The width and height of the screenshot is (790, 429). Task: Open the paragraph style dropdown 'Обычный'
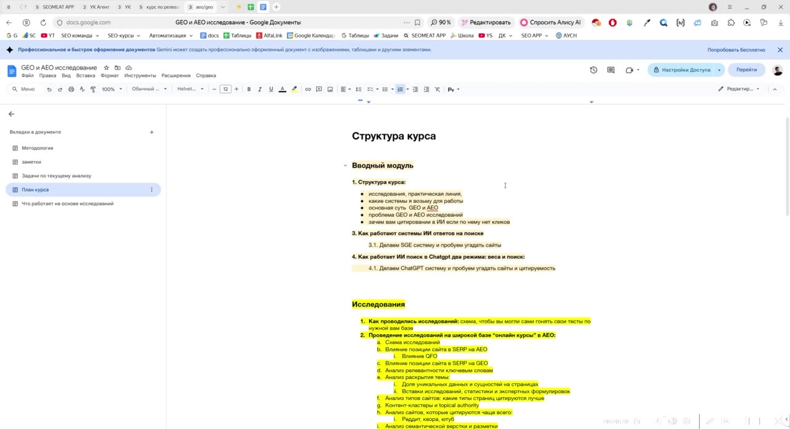149,89
